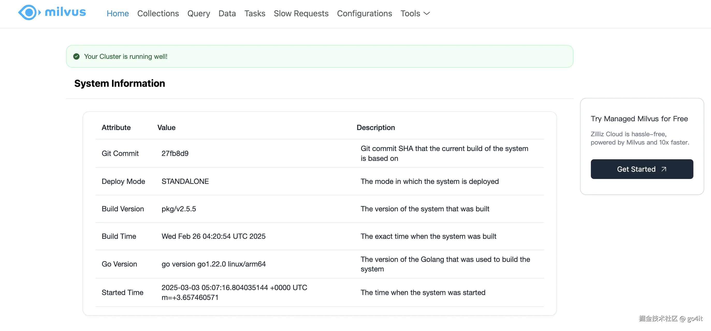Screen dimensions: 711x331
Task: Open the Collections page
Action: [158, 13]
